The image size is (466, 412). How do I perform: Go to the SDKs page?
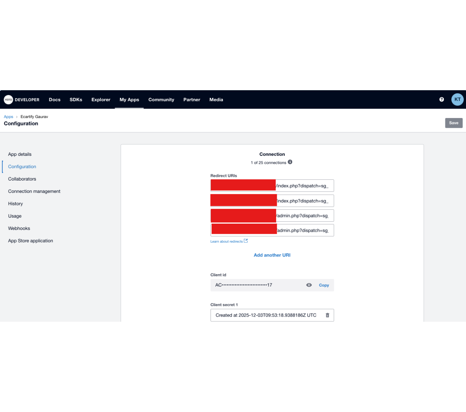pyautogui.click(x=76, y=100)
